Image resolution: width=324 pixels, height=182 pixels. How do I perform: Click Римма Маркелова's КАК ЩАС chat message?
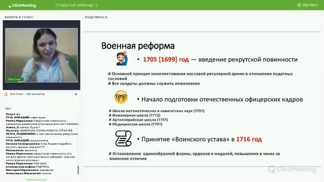pos(26,163)
